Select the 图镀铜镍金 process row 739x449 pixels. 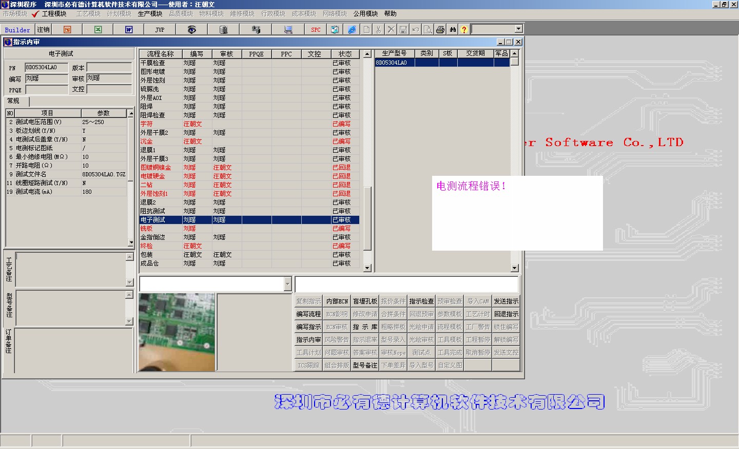[x=249, y=168]
